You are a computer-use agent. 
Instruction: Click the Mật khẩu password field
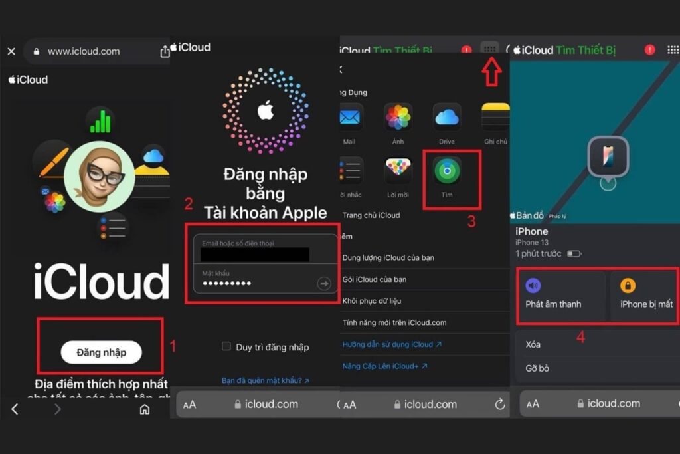256,283
